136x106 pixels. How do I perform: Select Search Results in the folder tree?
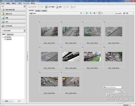click(x=9, y=39)
